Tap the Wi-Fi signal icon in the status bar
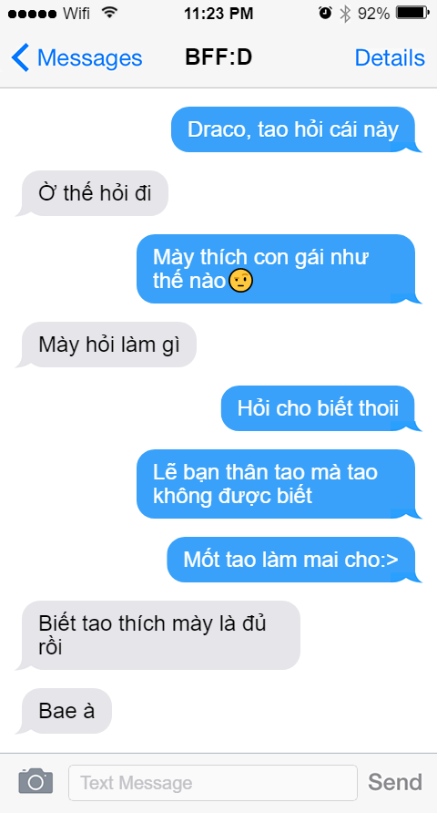 coord(109,13)
